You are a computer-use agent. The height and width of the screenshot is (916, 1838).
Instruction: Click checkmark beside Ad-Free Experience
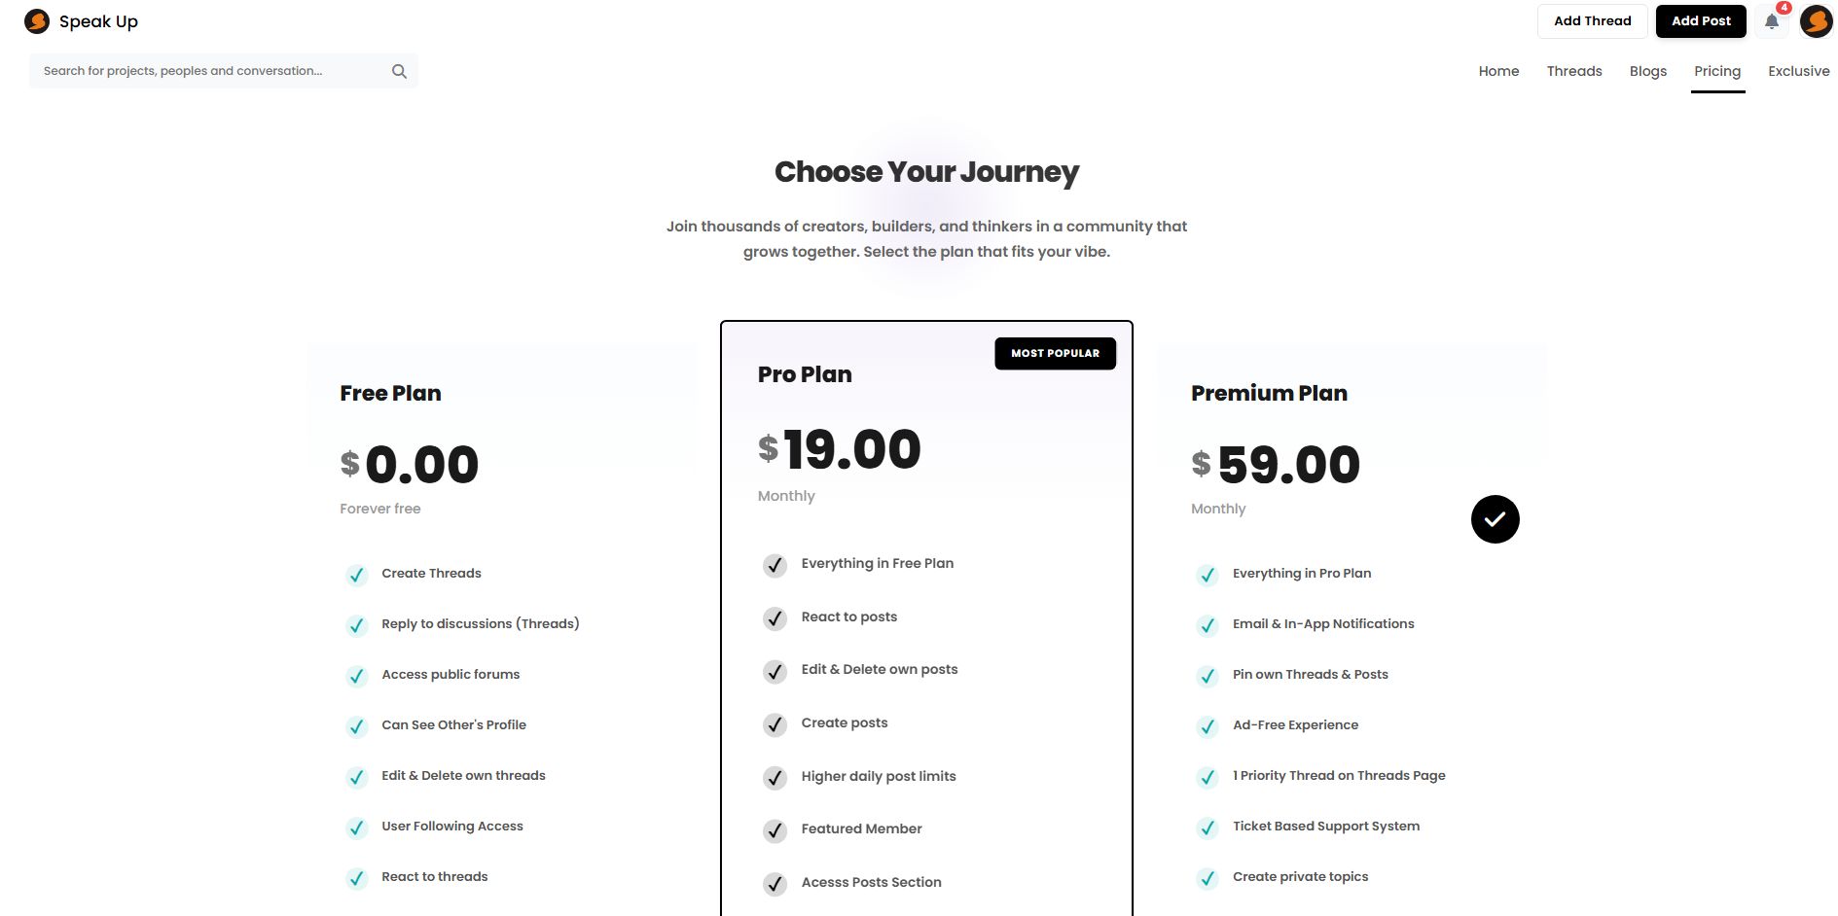1207,726
